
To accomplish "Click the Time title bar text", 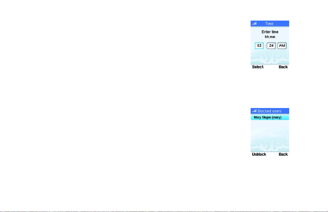I will click(269, 24).
